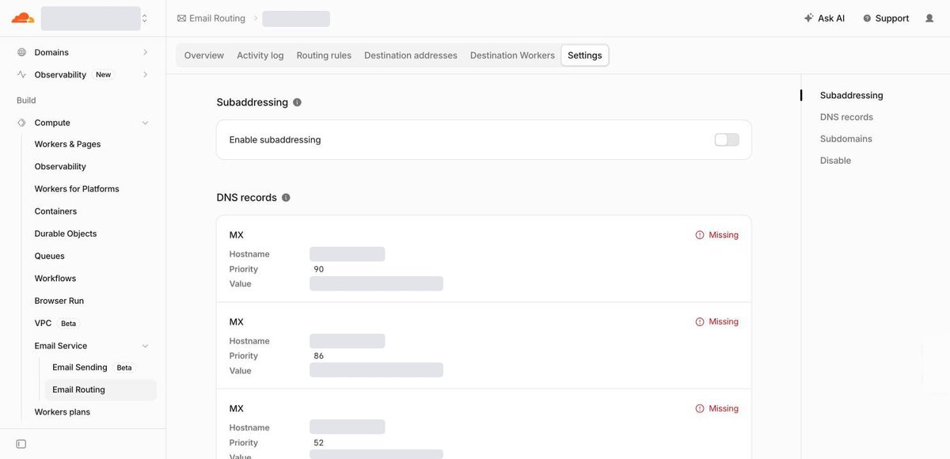This screenshot has width=950, height=459.
Task: Go to the Routing rules tab
Action: (324, 55)
